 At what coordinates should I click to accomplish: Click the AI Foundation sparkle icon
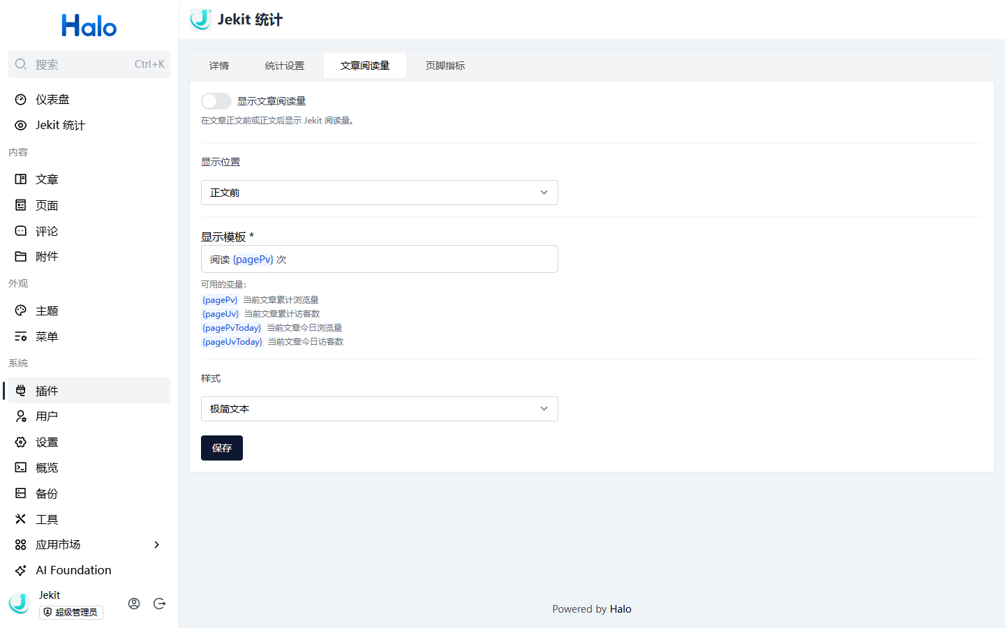tap(21, 570)
